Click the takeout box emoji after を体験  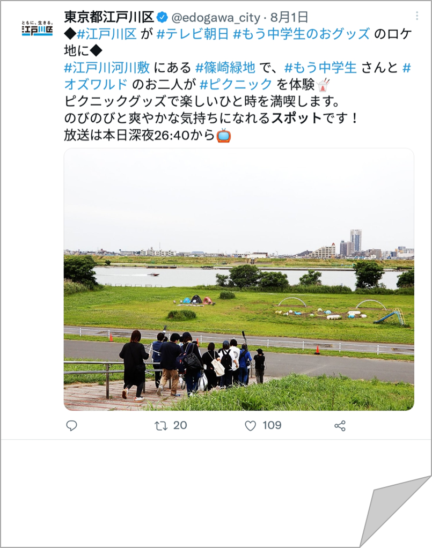323,85
